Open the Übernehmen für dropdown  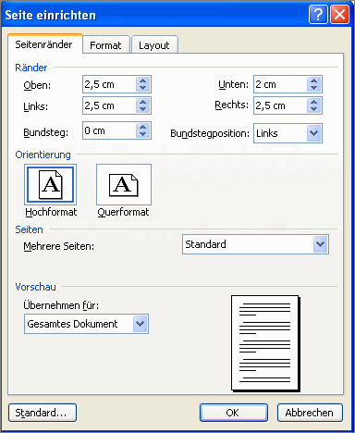tap(141, 324)
